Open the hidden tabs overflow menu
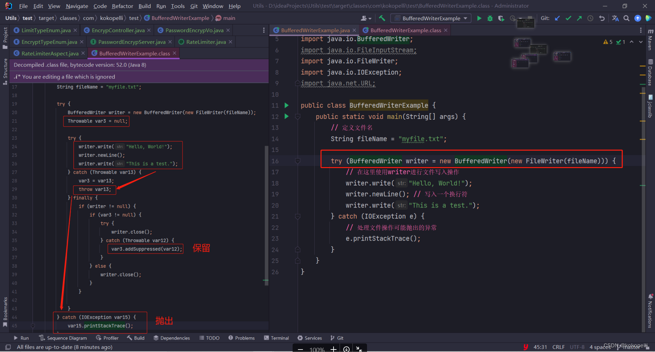655x352 pixels. pos(264,30)
